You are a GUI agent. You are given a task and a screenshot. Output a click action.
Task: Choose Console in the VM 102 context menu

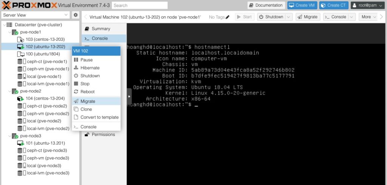point(96,127)
